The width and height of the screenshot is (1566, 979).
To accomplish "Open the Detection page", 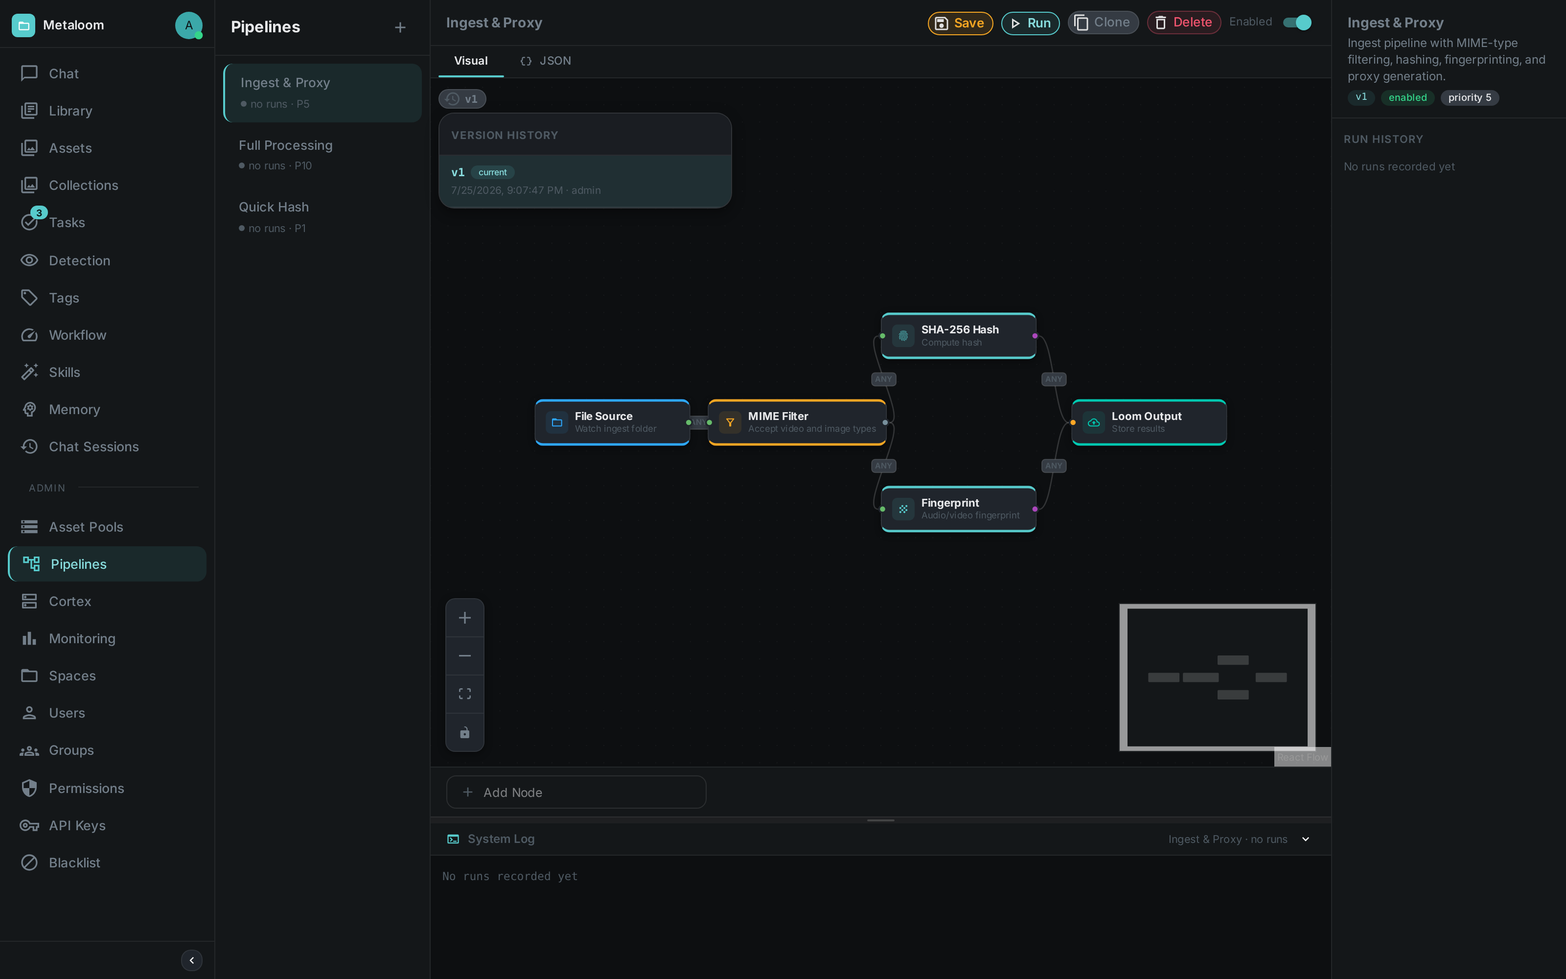I will coord(107,260).
